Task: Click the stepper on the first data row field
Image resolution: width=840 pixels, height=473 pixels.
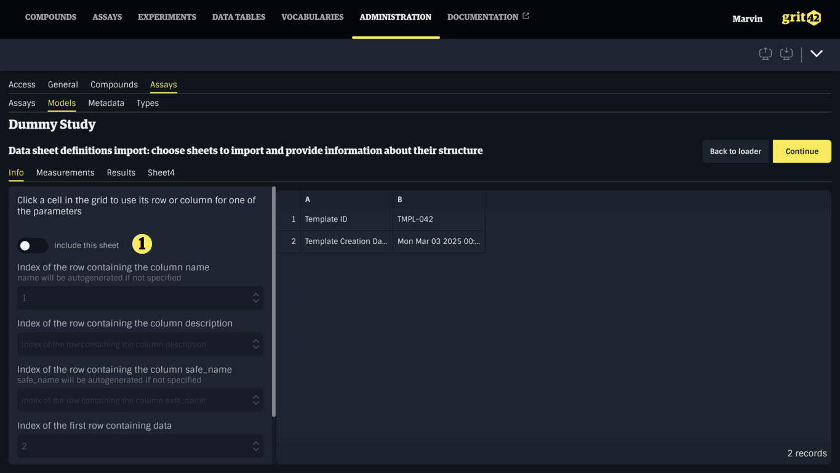Action: tap(255, 446)
